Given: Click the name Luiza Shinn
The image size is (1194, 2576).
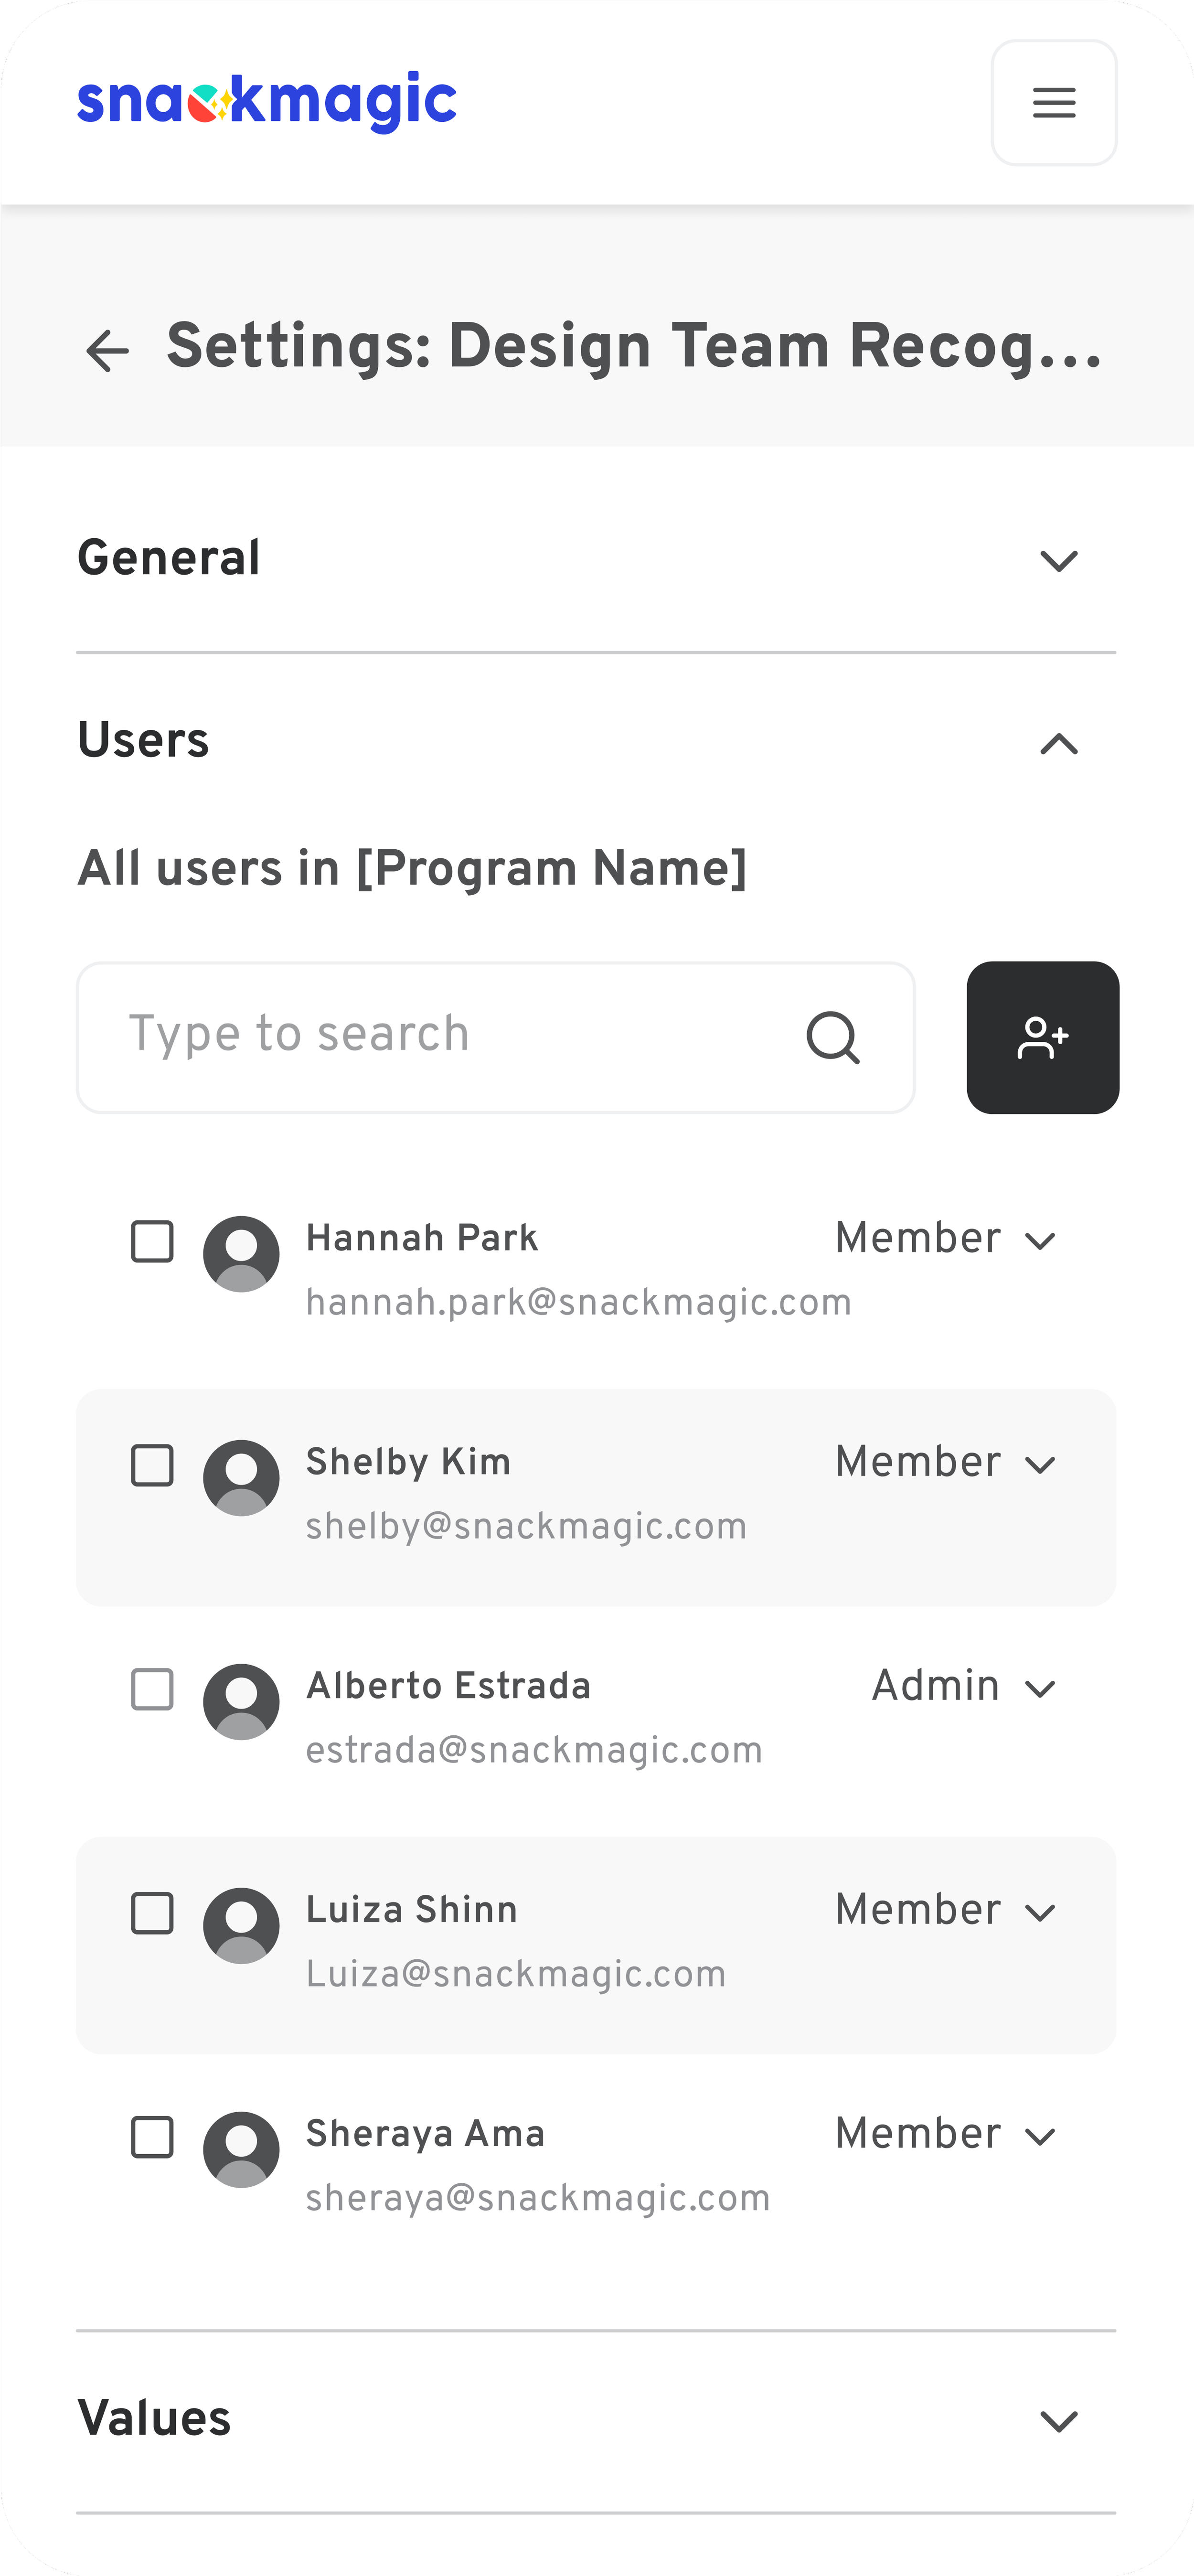Looking at the screenshot, I should point(412,1910).
